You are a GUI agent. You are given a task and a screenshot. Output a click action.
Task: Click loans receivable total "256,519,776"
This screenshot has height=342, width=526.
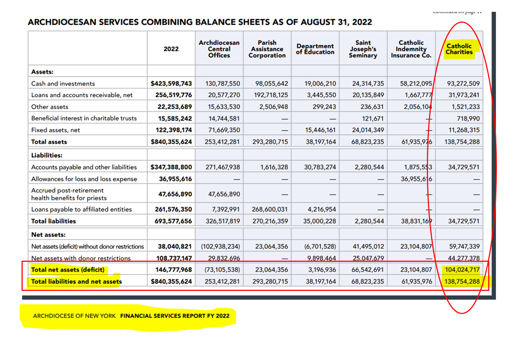click(x=174, y=95)
